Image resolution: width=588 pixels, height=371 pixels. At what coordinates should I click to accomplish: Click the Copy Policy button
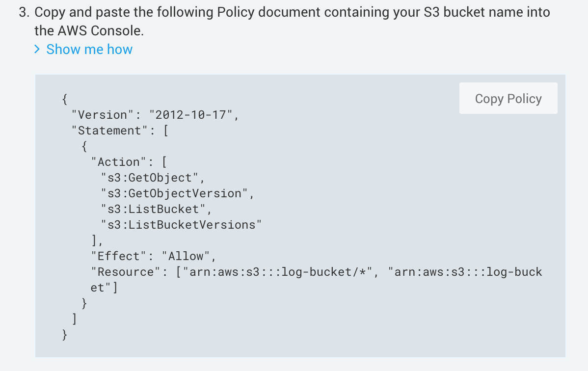pos(508,99)
